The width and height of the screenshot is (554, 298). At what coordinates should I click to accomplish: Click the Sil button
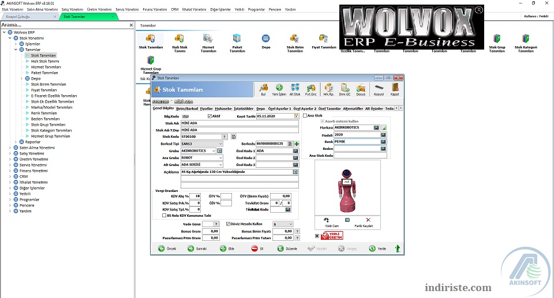[257, 248]
